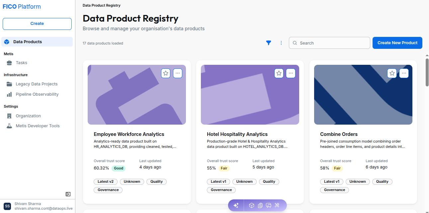Screen dimensions: 429x213
Task: Click the clipboard list icon in floating toolbar
Action: coord(260,205)
